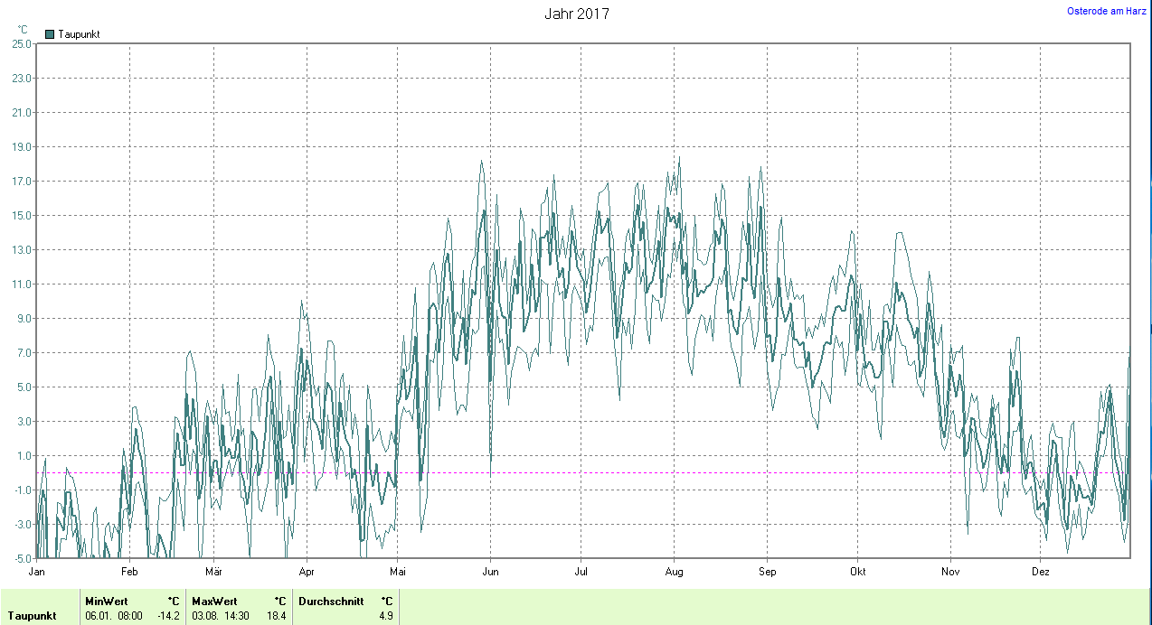Click the Okt month axis label
1152x625 pixels.
(857, 572)
